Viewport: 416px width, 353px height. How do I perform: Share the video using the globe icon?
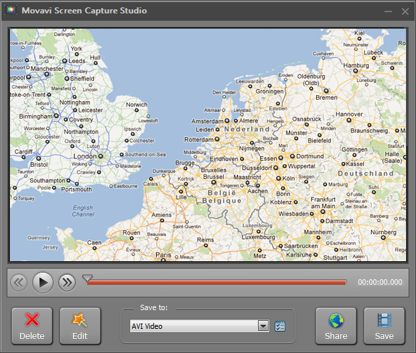click(x=336, y=326)
